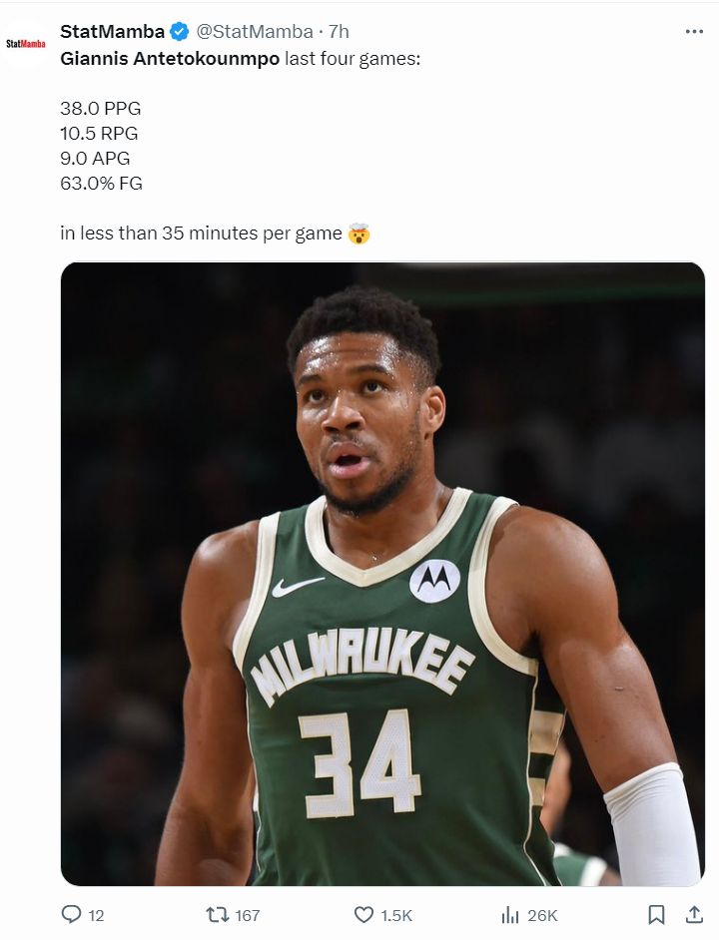Click the blue verified badge
This screenshot has width=719, height=940.
[x=179, y=32]
